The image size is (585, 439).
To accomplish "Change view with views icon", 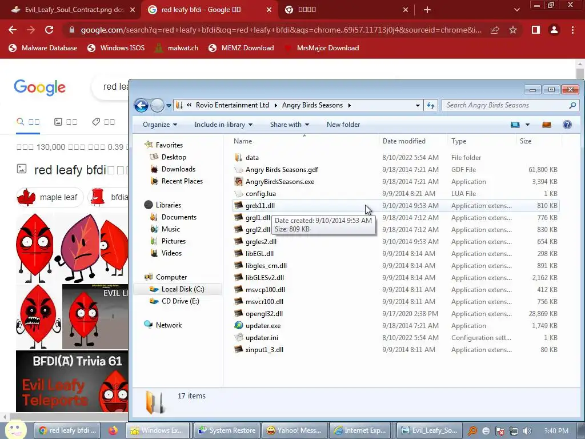I will [x=515, y=125].
